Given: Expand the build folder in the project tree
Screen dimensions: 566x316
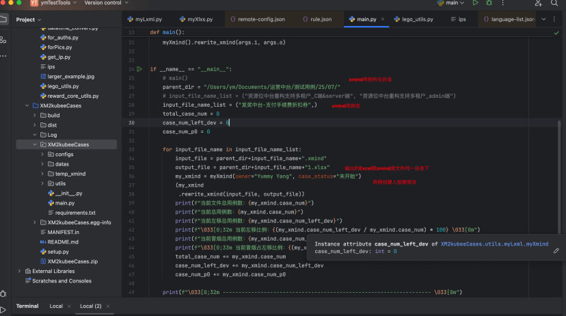Looking at the screenshot, I should (35, 116).
